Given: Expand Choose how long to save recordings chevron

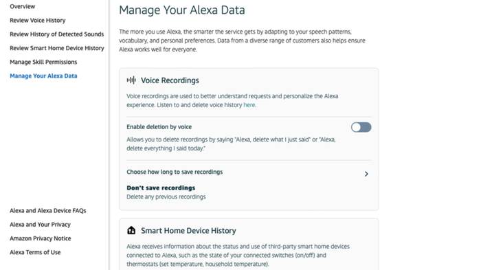Looking at the screenshot, I should click(x=366, y=174).
